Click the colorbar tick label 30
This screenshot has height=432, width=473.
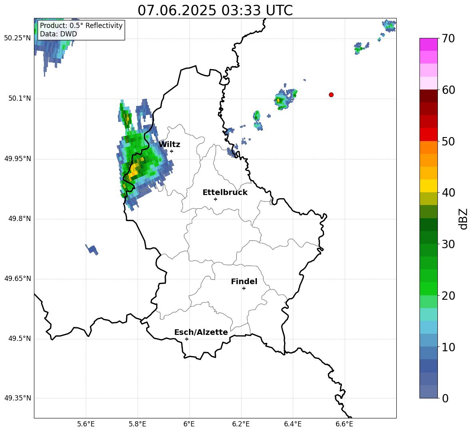[448, 244]
